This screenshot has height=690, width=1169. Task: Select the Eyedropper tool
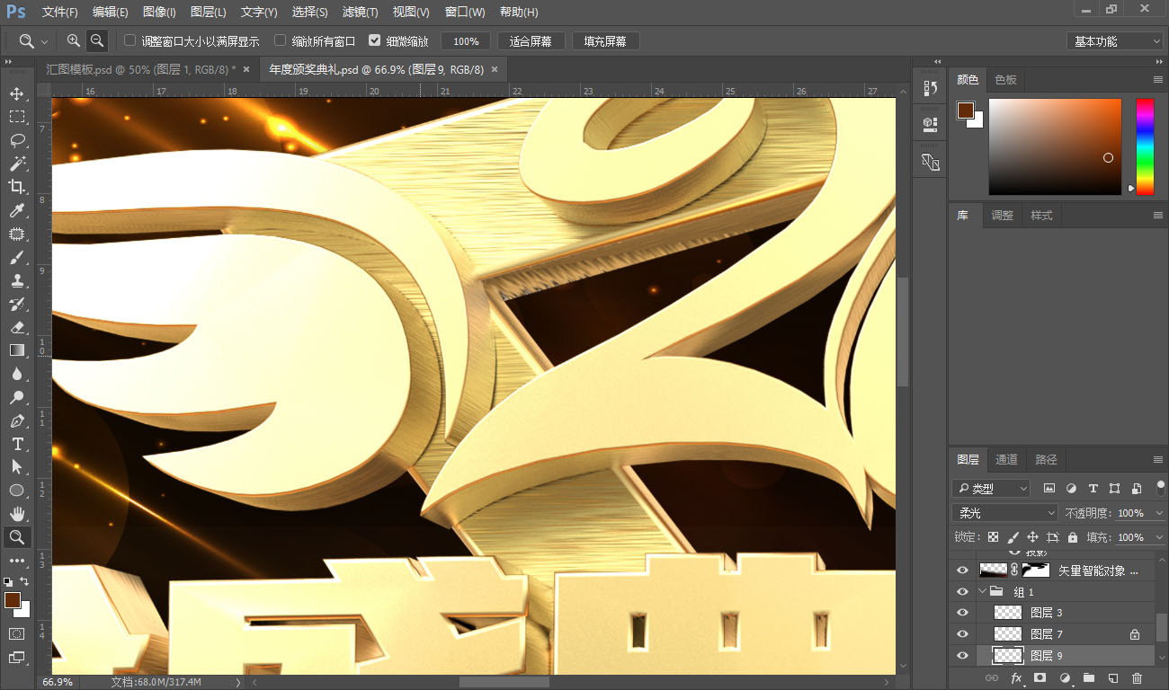[x=17, y=210]
